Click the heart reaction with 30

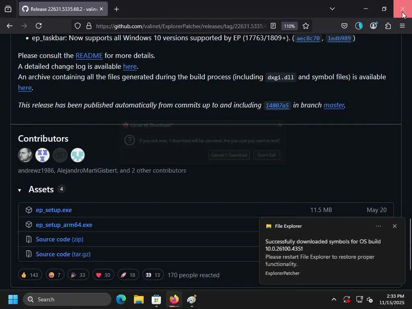pyautogui.click(x=103, y=275)
